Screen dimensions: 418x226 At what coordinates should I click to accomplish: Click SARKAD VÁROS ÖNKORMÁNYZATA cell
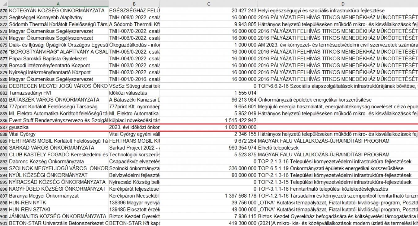[59, 148]
